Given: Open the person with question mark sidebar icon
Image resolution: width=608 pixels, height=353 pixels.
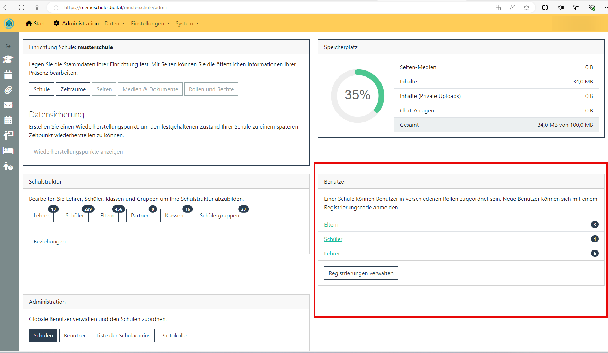Looking at the screenshot, I should click(x=8, y=166).
